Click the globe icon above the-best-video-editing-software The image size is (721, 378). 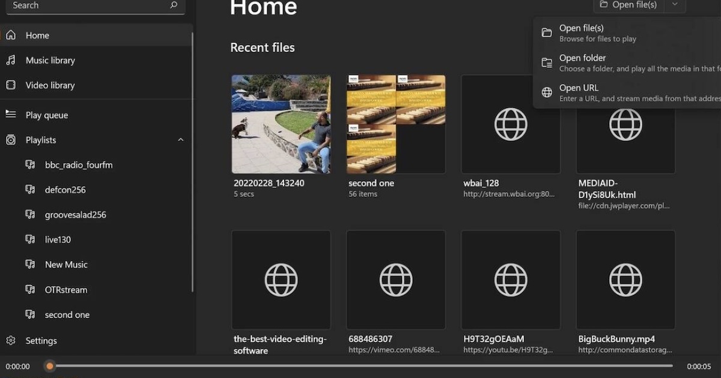point(281,280)
